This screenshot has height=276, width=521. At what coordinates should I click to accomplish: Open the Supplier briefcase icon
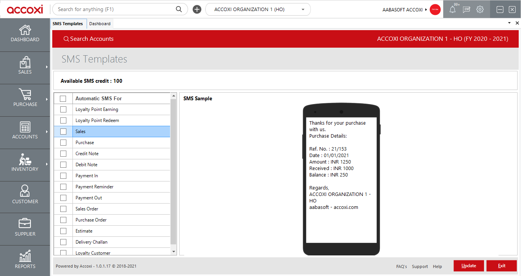[x=25, y=224]
